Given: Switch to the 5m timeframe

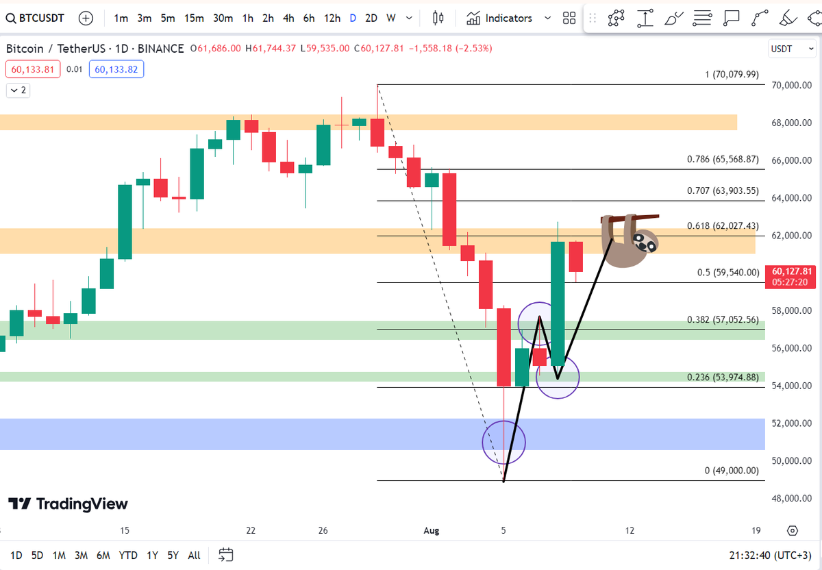Looking at the screenshot, I should tap(168, 18).
